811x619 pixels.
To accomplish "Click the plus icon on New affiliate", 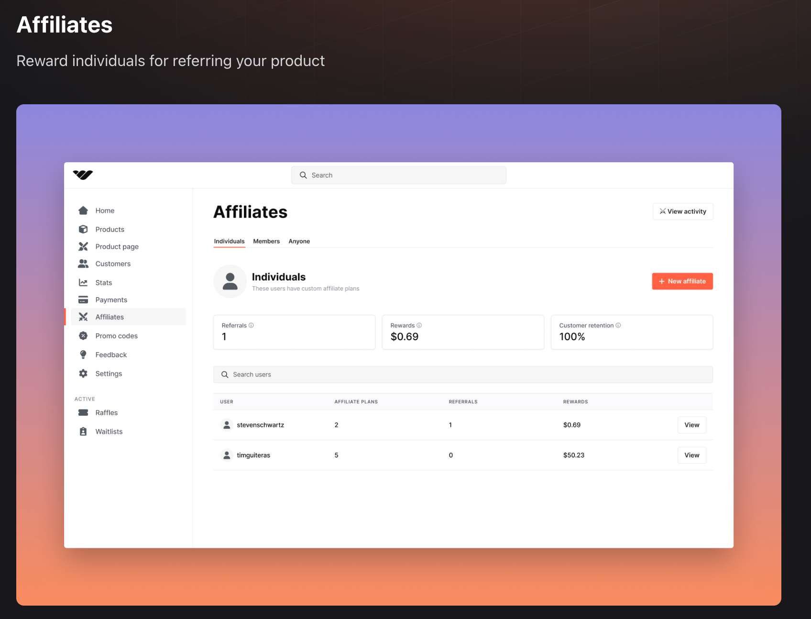I will pos(662,281).
